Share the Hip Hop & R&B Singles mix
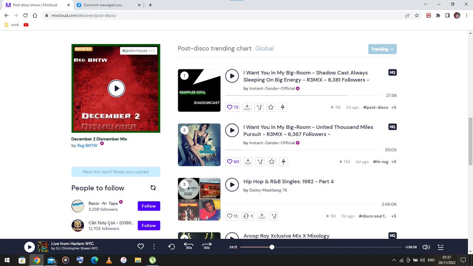Image resolution: width=473 pixels, height=266 pixels. 262,216
